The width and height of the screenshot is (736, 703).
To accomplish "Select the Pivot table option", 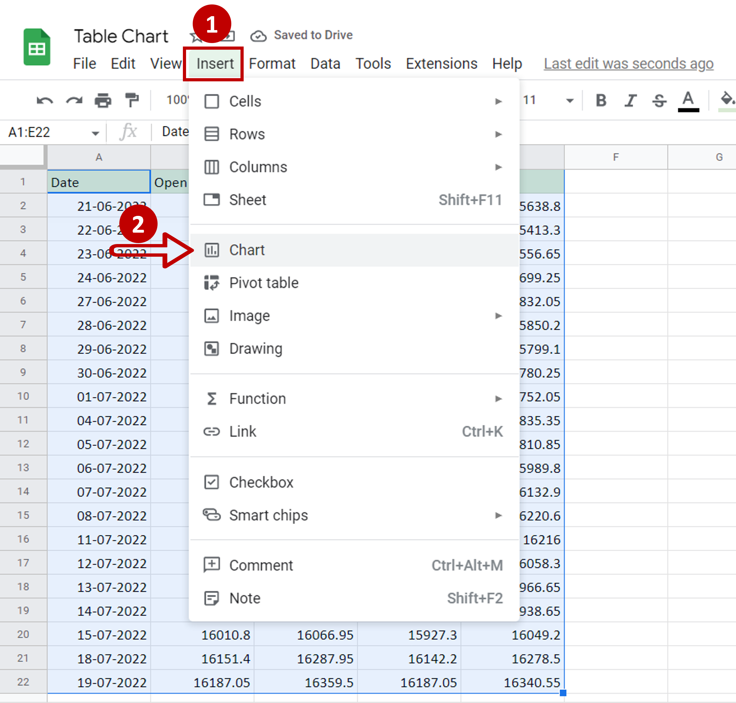I will [x=264, y=283].
